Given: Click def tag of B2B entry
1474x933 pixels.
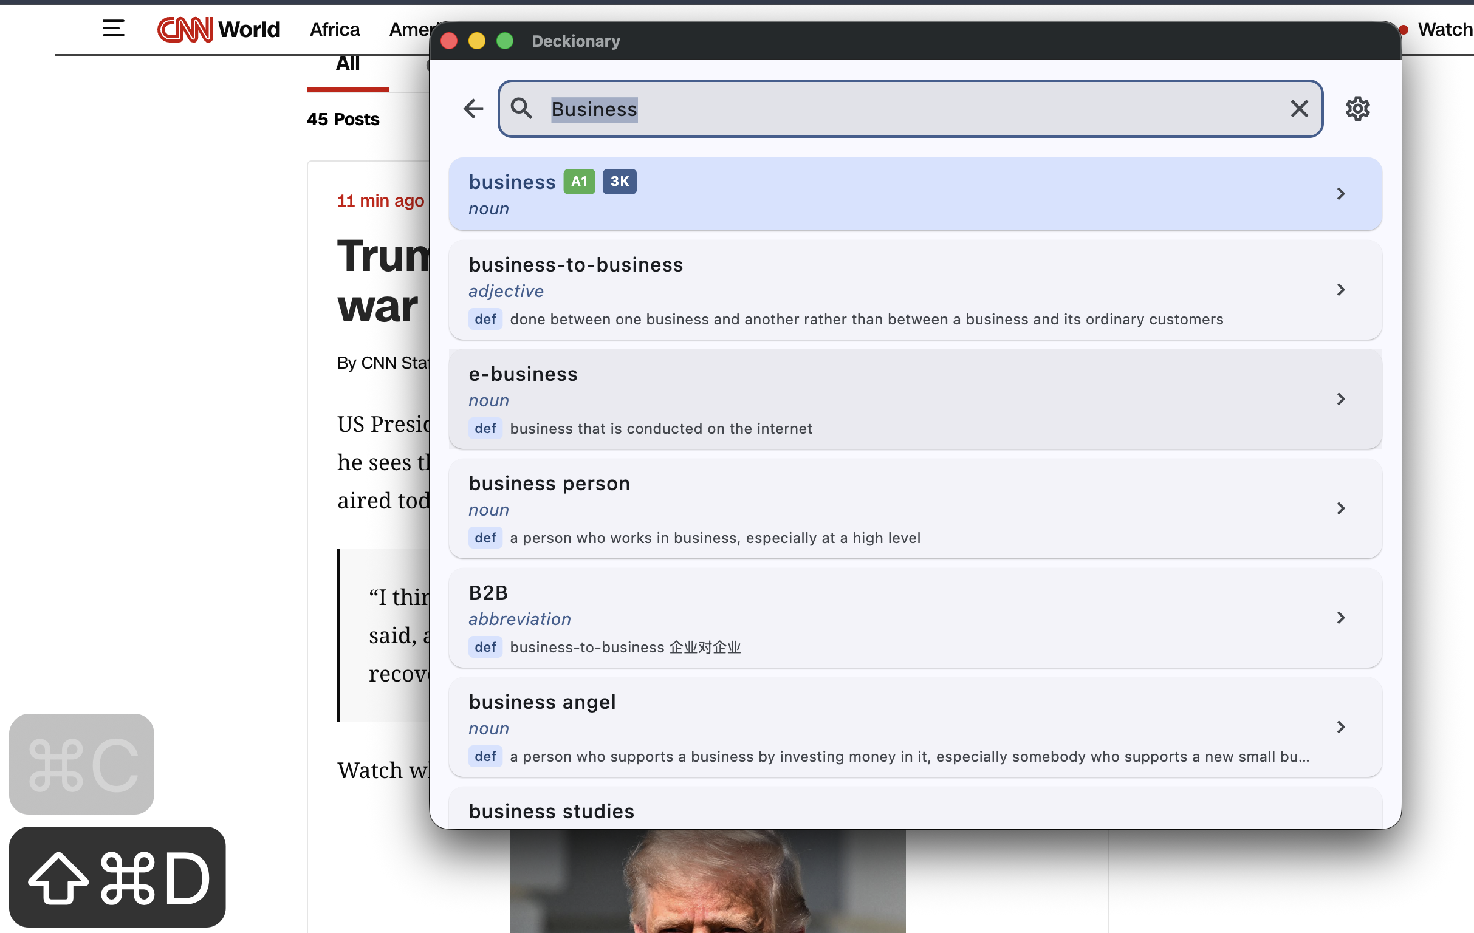Looking at the screenshot, I should click(x=485, y=648).
